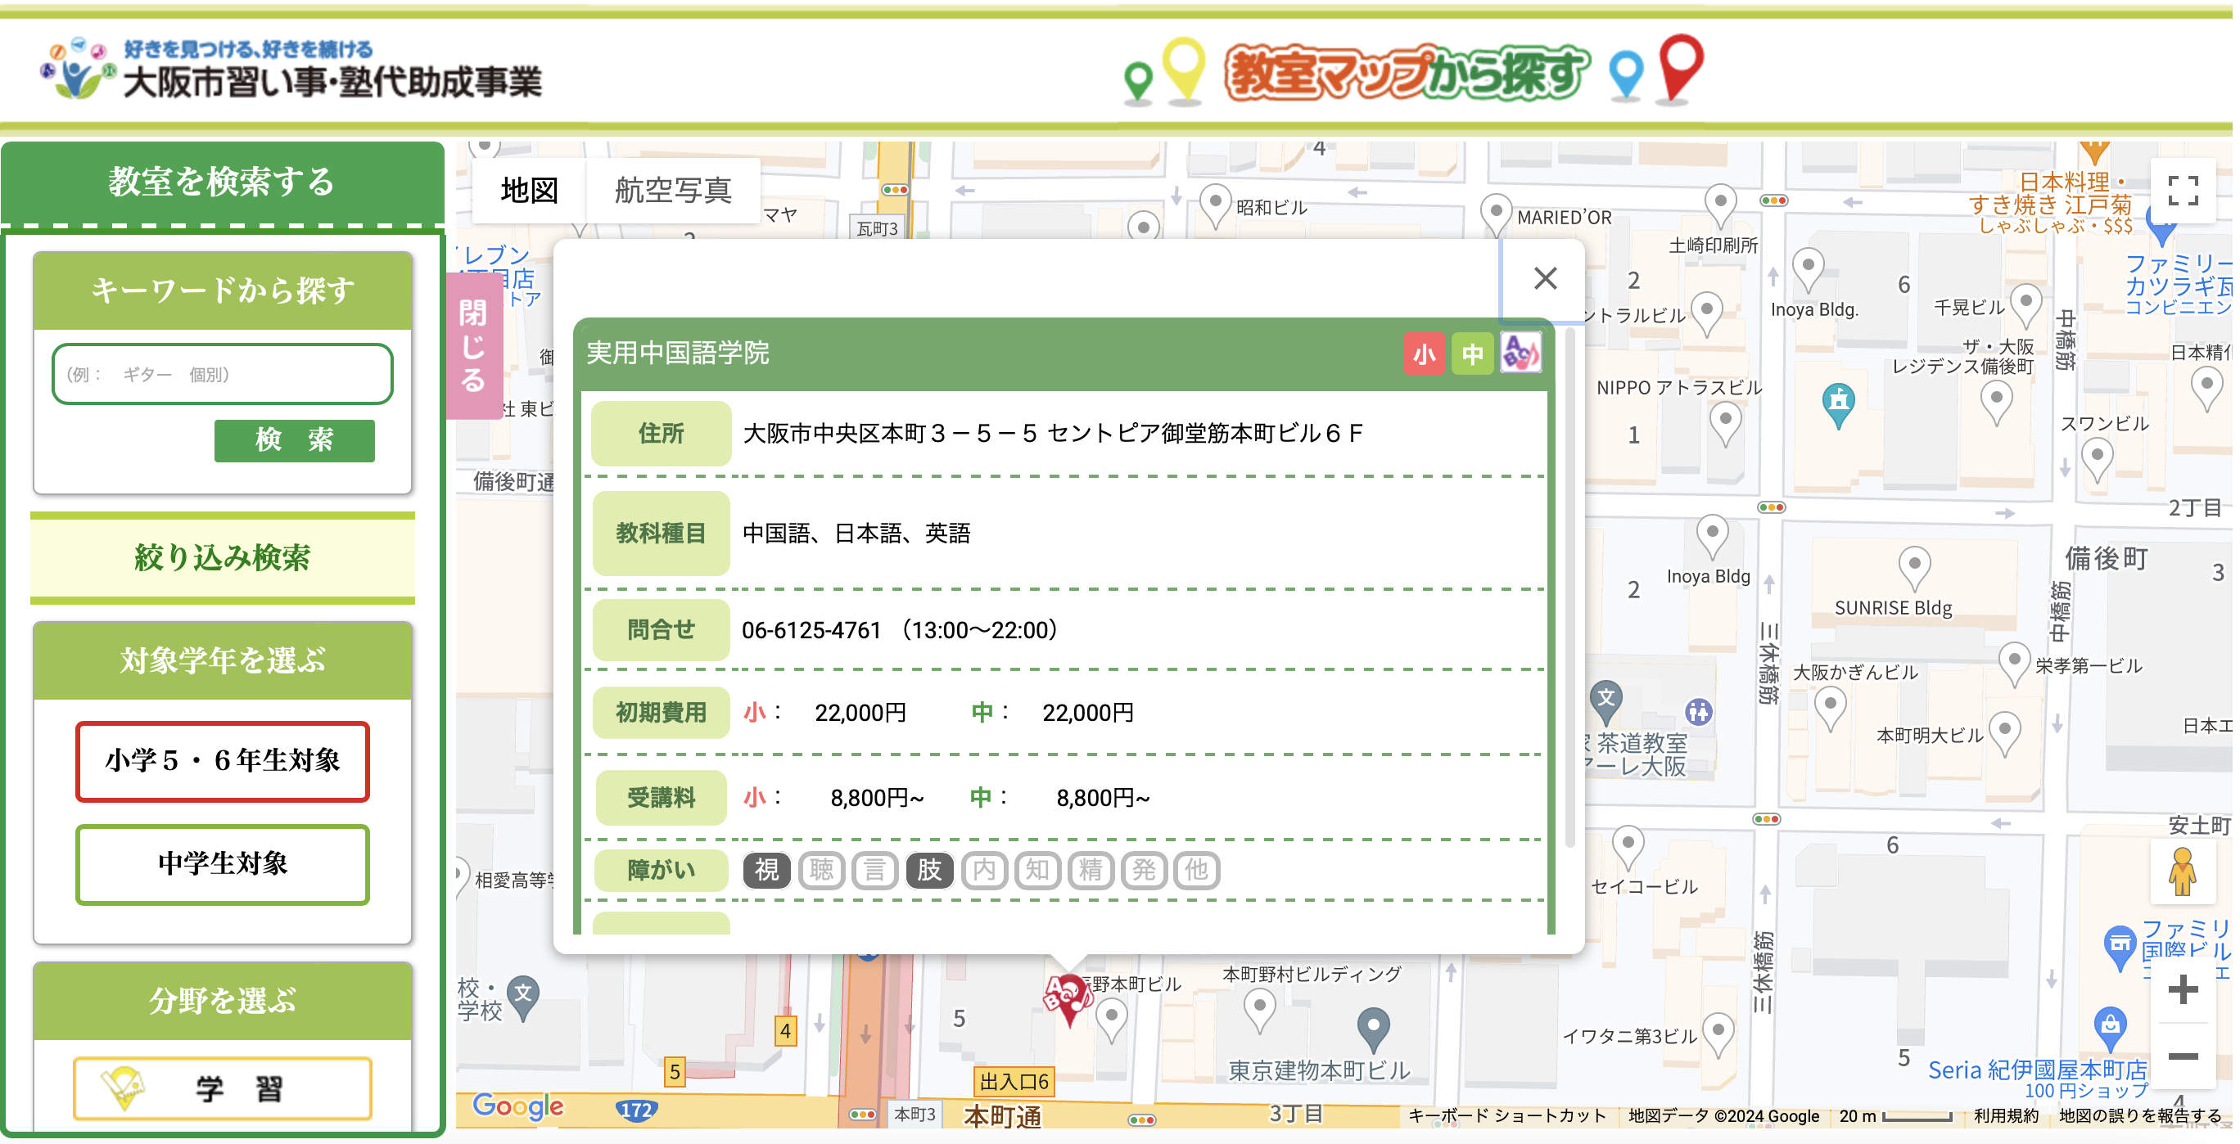This screenshot has height=1144, width=2240.
Task: Select 中学生対象 grade filter
Action: 223,863
